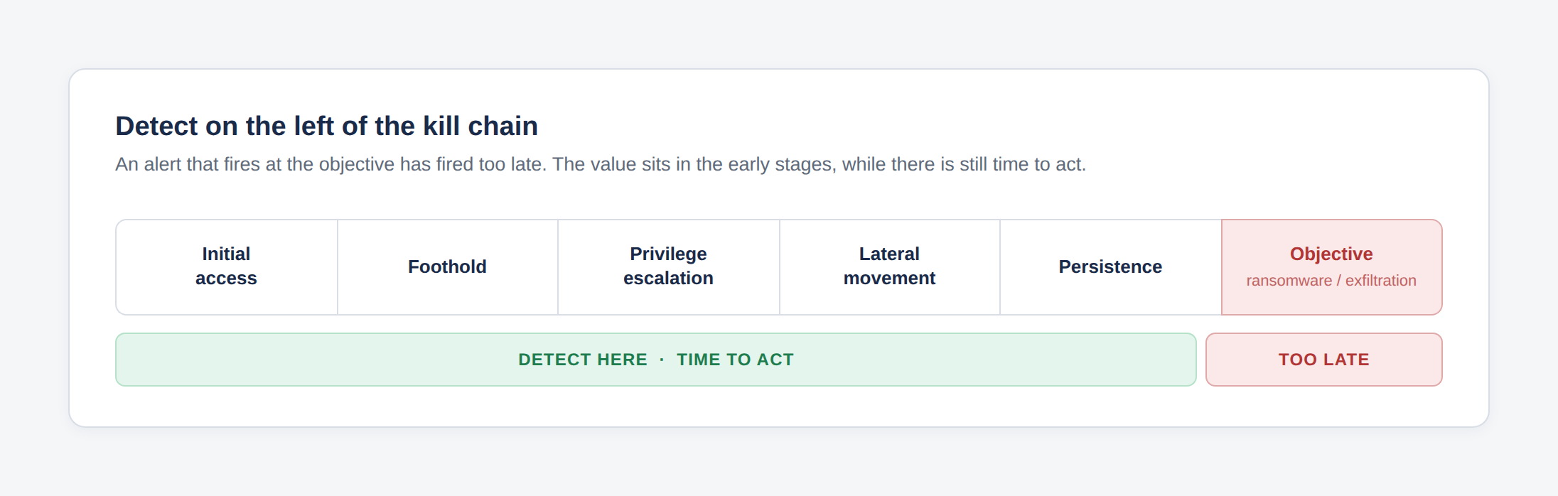Click the sentence starting 'An alert that fires'

331,164
